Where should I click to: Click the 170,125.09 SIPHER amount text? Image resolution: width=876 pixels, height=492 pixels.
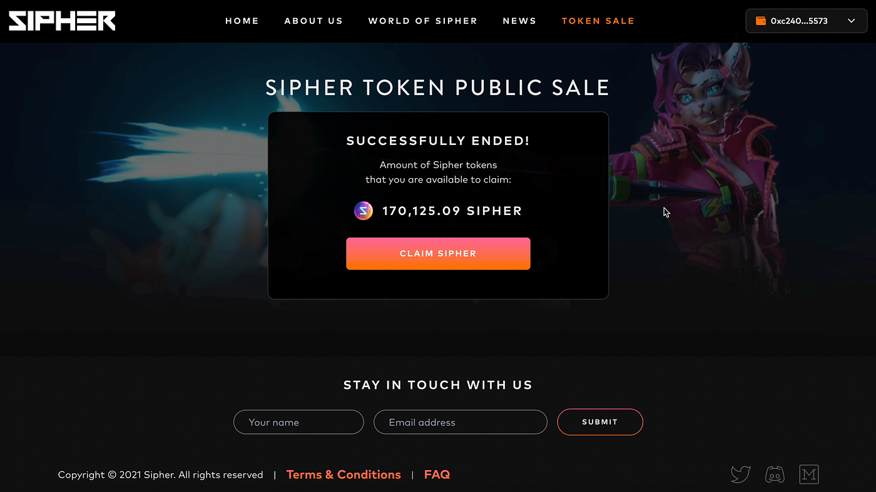coord(452,211)
